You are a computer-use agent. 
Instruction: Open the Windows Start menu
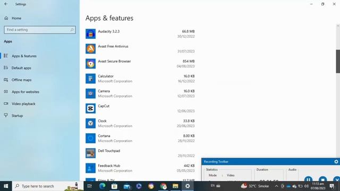[6, 186]
